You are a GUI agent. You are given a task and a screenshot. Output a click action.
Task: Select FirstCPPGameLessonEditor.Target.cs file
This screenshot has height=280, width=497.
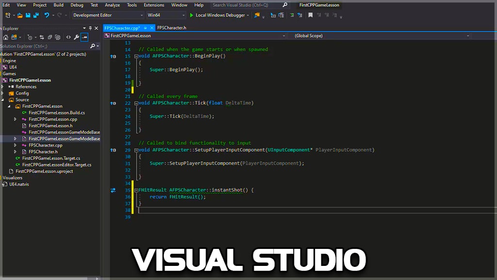click(x=57, y=165)
